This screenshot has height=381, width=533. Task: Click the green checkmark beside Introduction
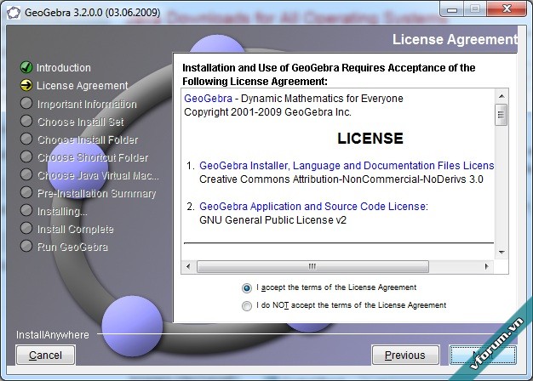point(26,67)
